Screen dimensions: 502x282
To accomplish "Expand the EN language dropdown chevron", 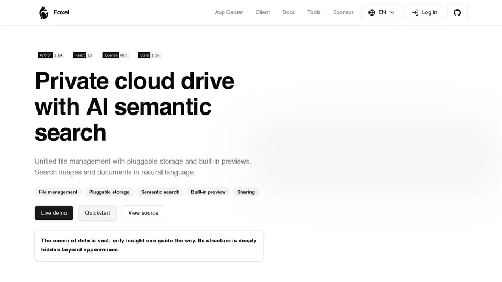I will tap(392, 12).
